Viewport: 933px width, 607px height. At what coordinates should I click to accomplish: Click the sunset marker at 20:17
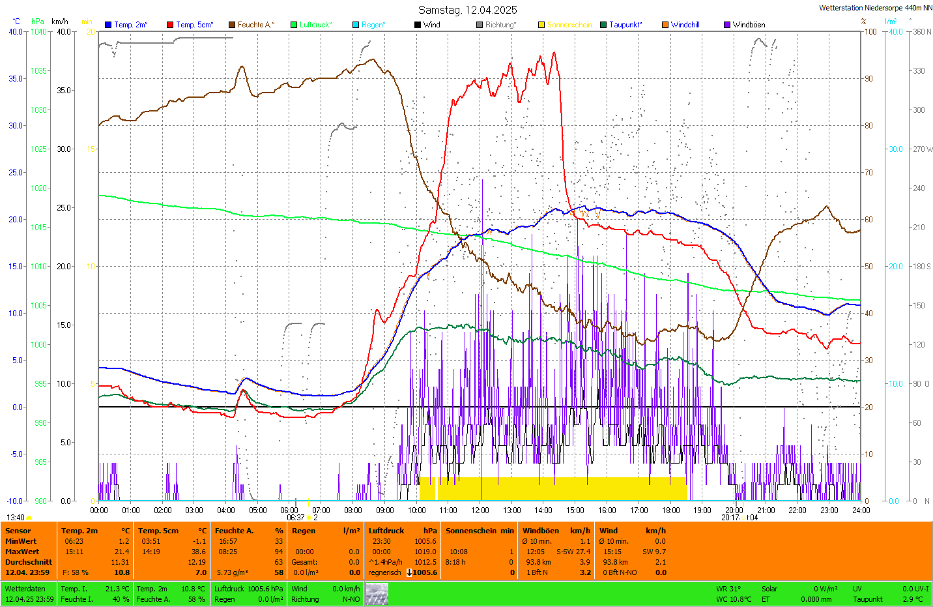tap(743, 518)
